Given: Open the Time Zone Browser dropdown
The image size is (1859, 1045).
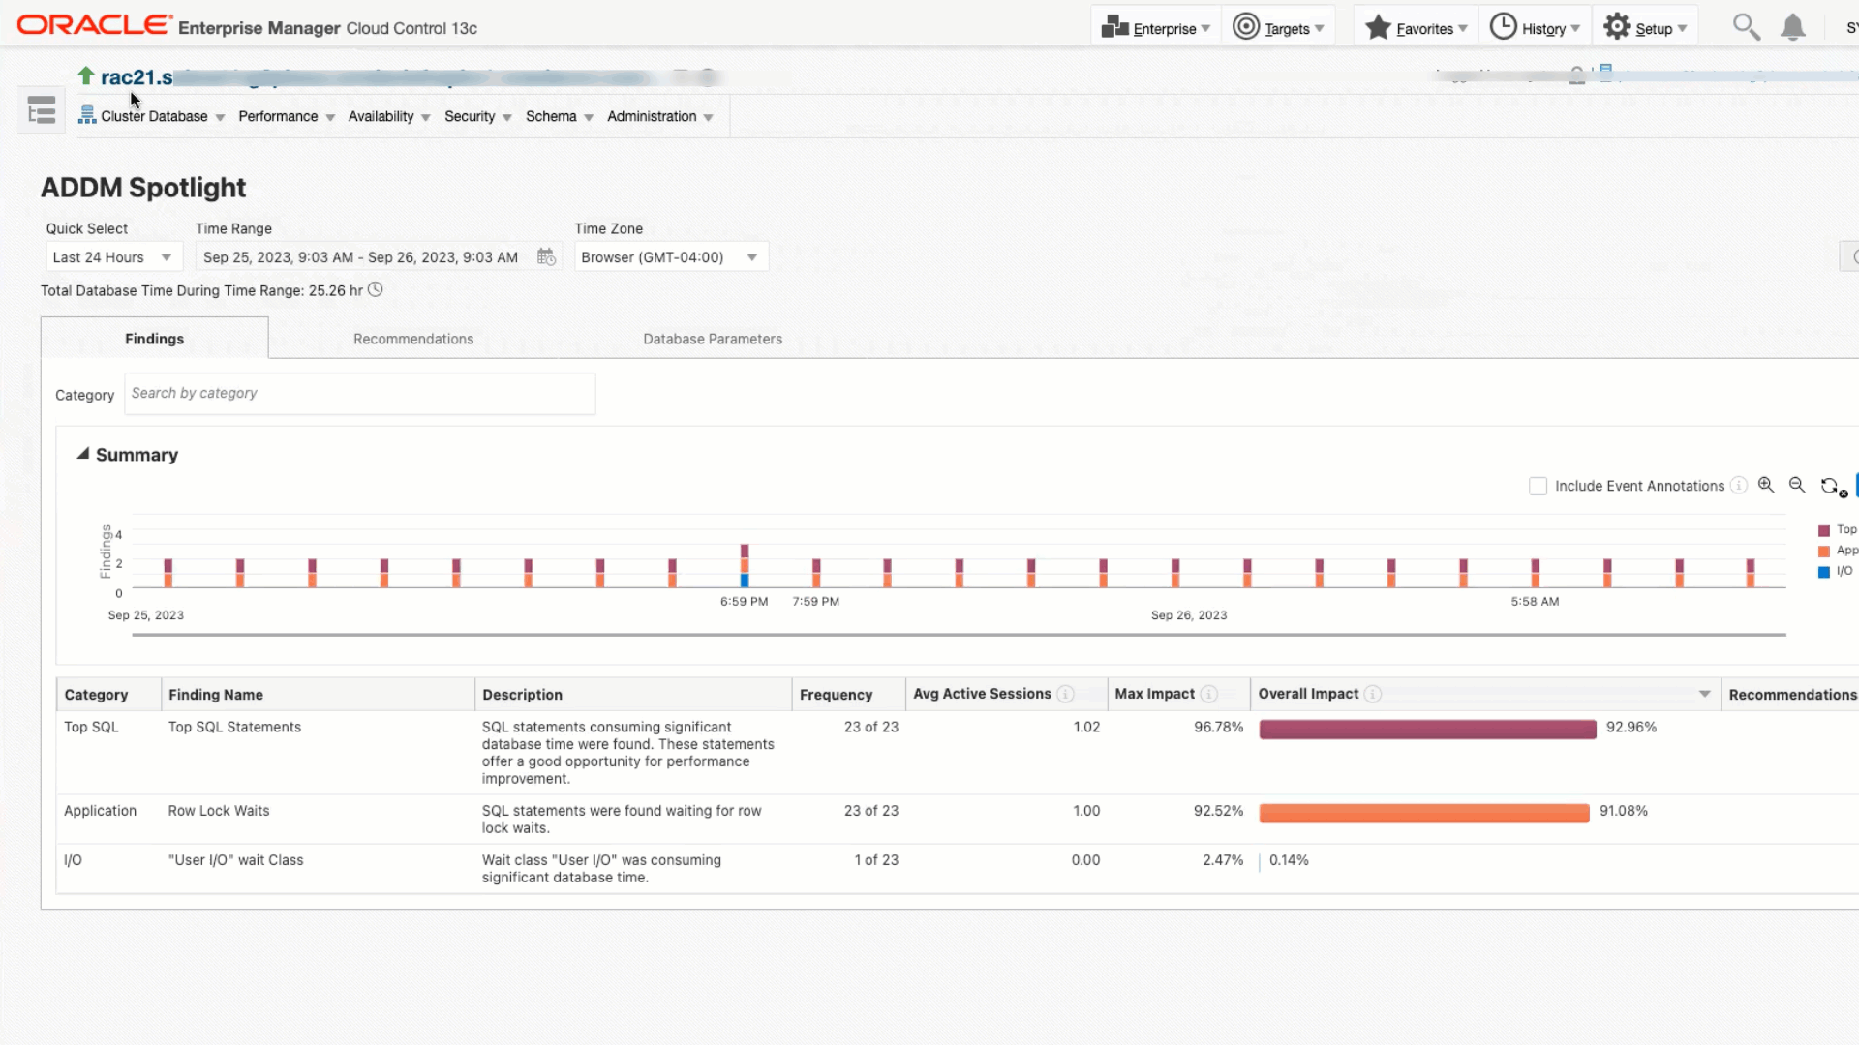Looking at the screenshot, I should point(670,257).
